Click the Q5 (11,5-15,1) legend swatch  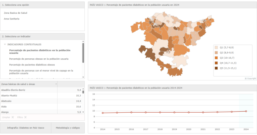[216, 68]
